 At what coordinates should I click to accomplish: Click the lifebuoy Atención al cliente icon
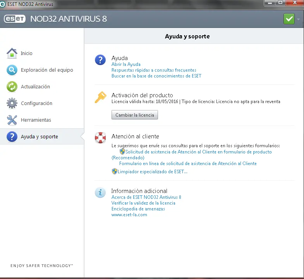(100, 138)
